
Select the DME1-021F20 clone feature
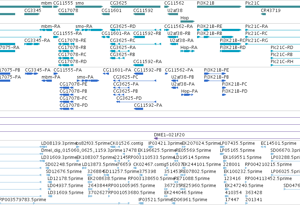[x=227, y=138]
